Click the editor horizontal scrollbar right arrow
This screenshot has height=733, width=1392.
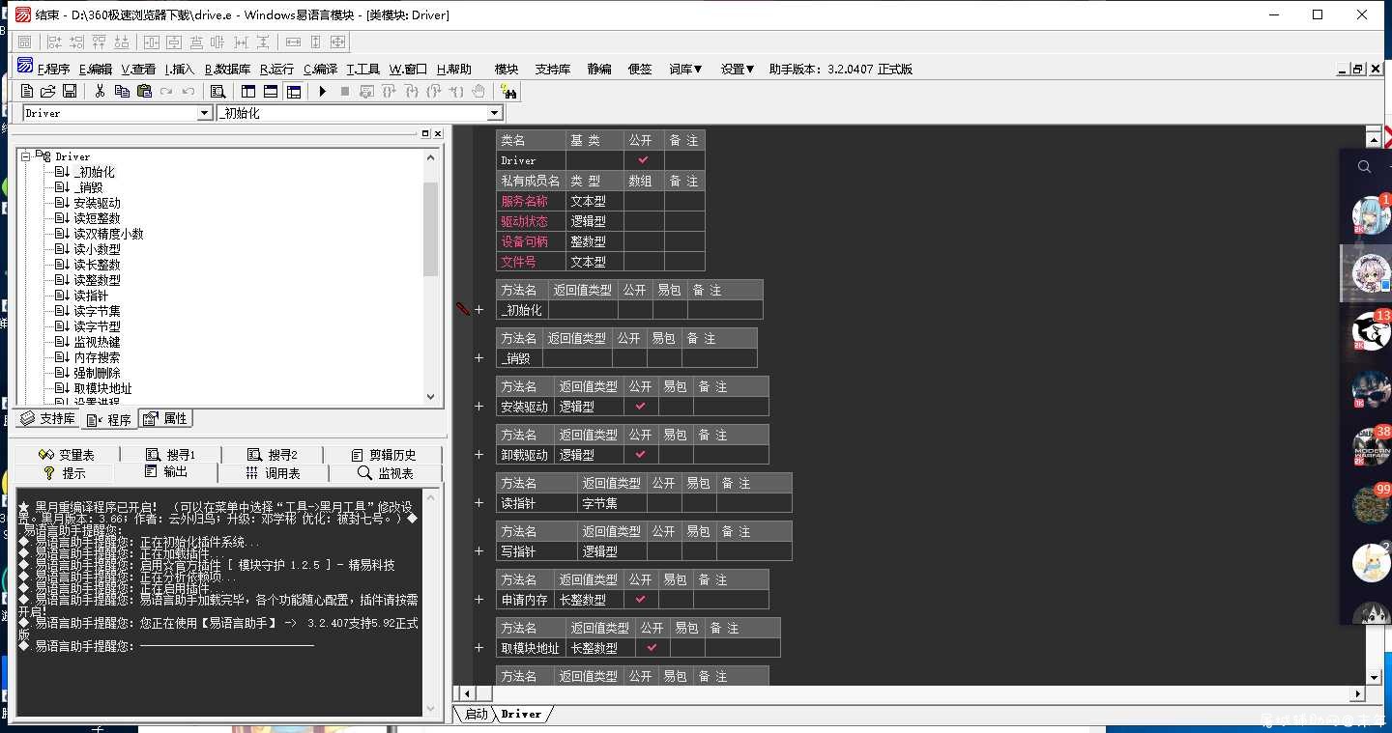pos(1357,693)
